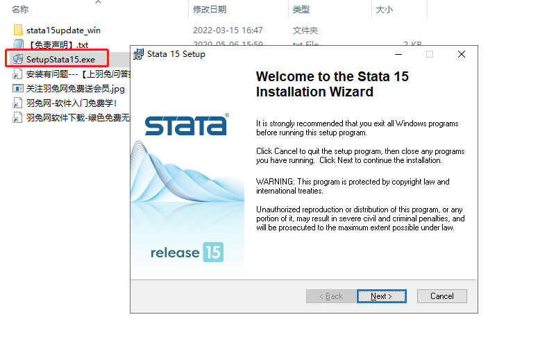
Task: Minimize the Stata 15 Setup dialog
Action: coord(398,54)
